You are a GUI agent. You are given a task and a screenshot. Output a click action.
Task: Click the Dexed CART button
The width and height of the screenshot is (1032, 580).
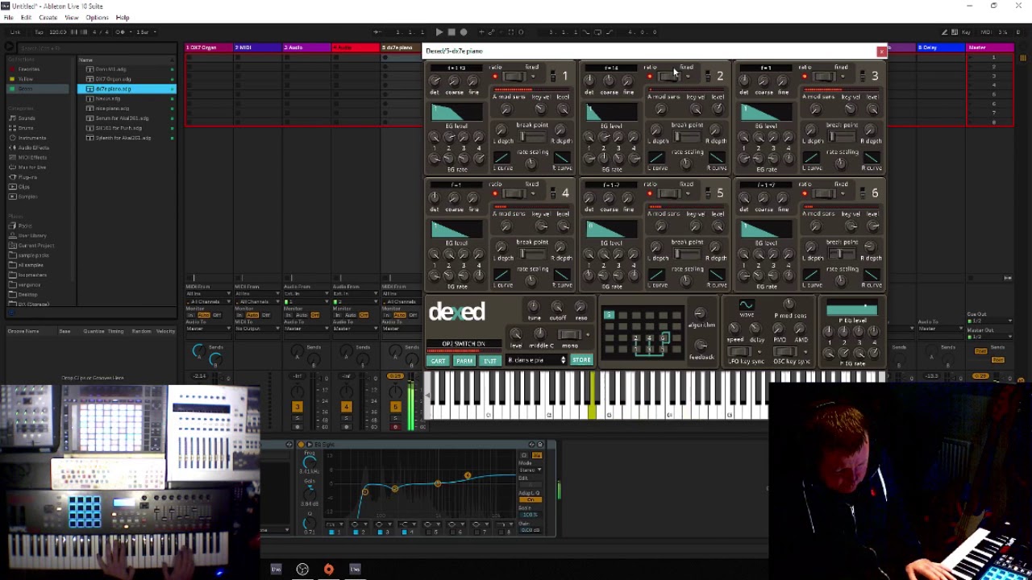(438, 361)
